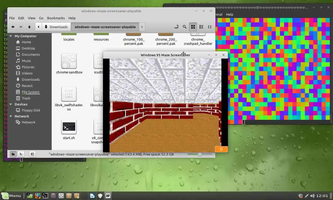333x200 pixels.
Task: Click the orange score counter
Action: (221, 149)
